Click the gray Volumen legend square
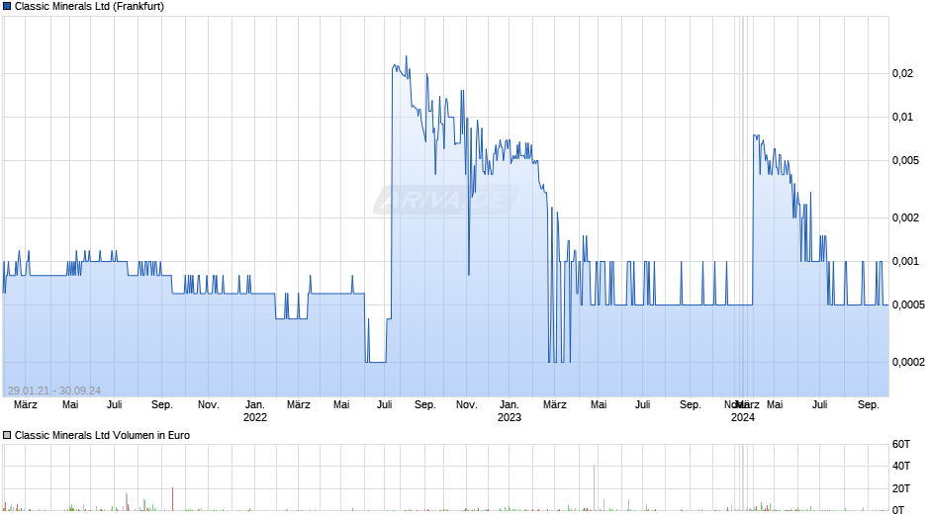 [x=7, y=435]
